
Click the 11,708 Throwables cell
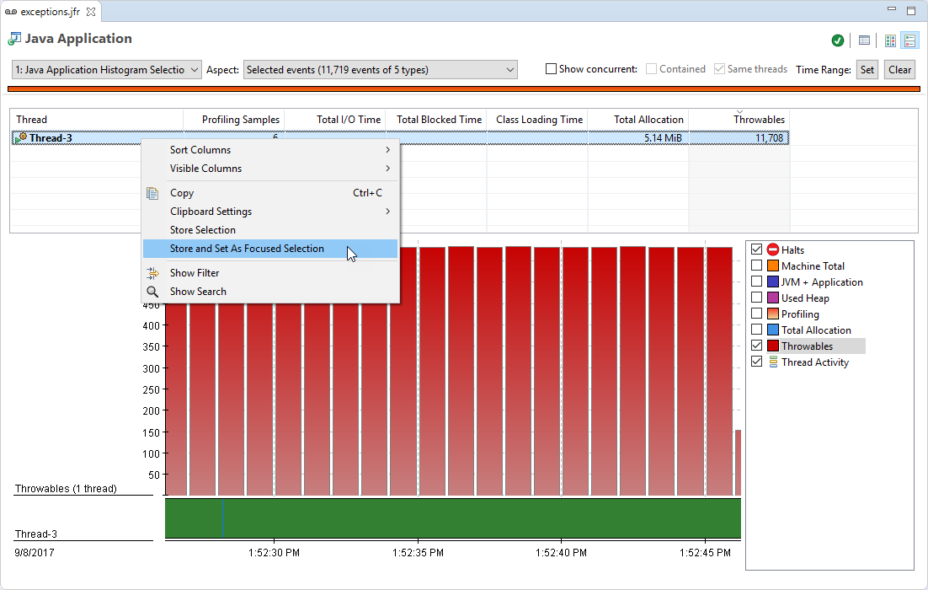pos(740,138)
